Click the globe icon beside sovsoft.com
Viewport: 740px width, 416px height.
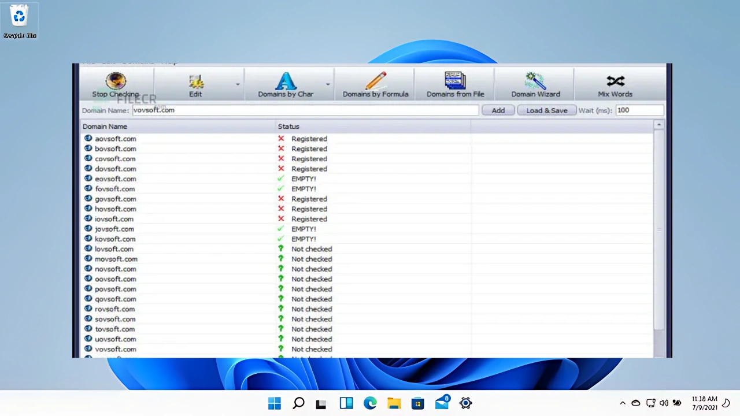(88, 318)
